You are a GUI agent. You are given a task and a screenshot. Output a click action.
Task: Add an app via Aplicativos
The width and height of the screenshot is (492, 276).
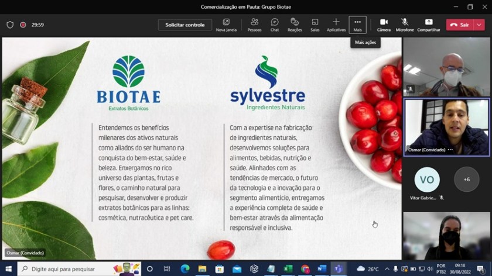click(x=336, y=25)
